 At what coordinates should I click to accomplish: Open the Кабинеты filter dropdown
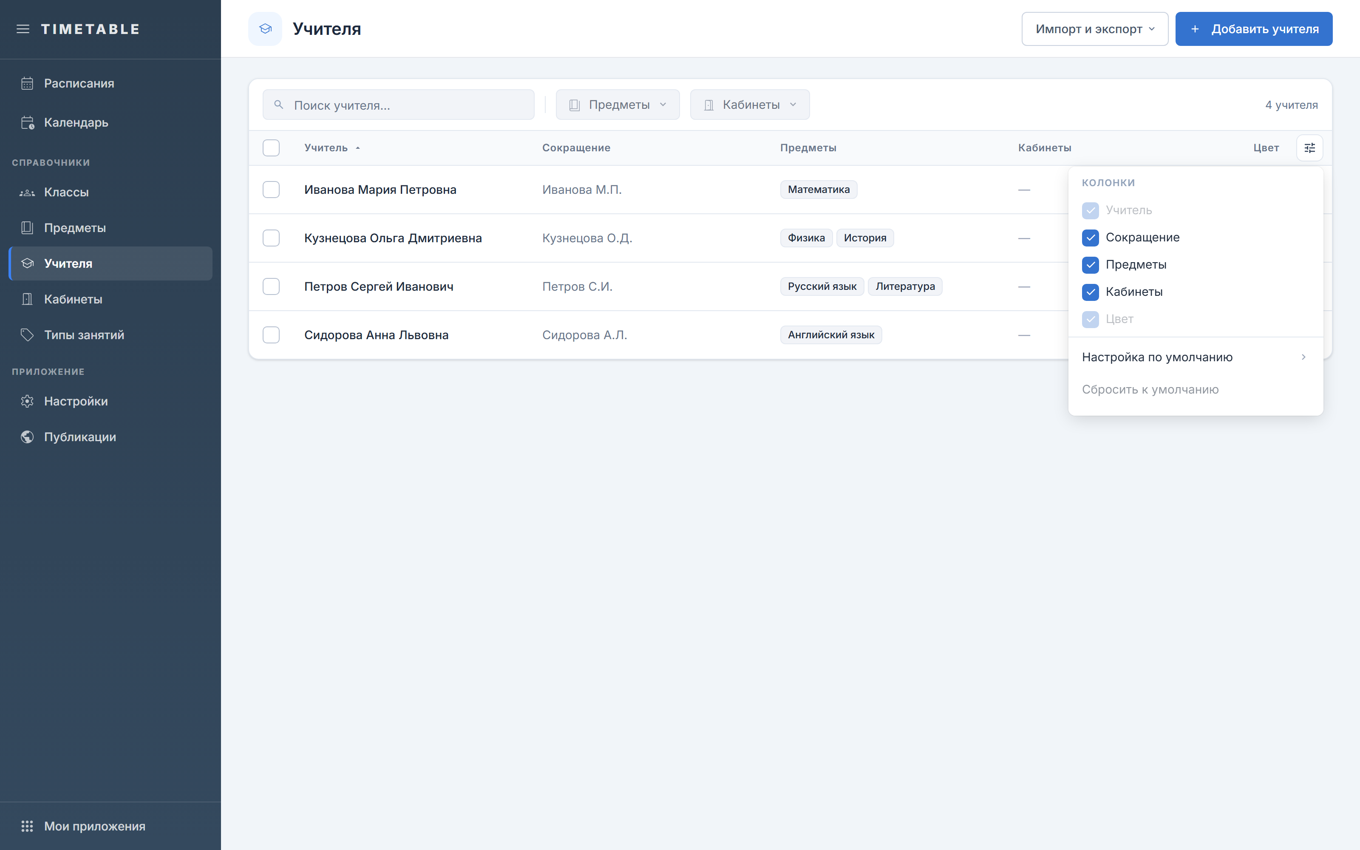(750, 105)
